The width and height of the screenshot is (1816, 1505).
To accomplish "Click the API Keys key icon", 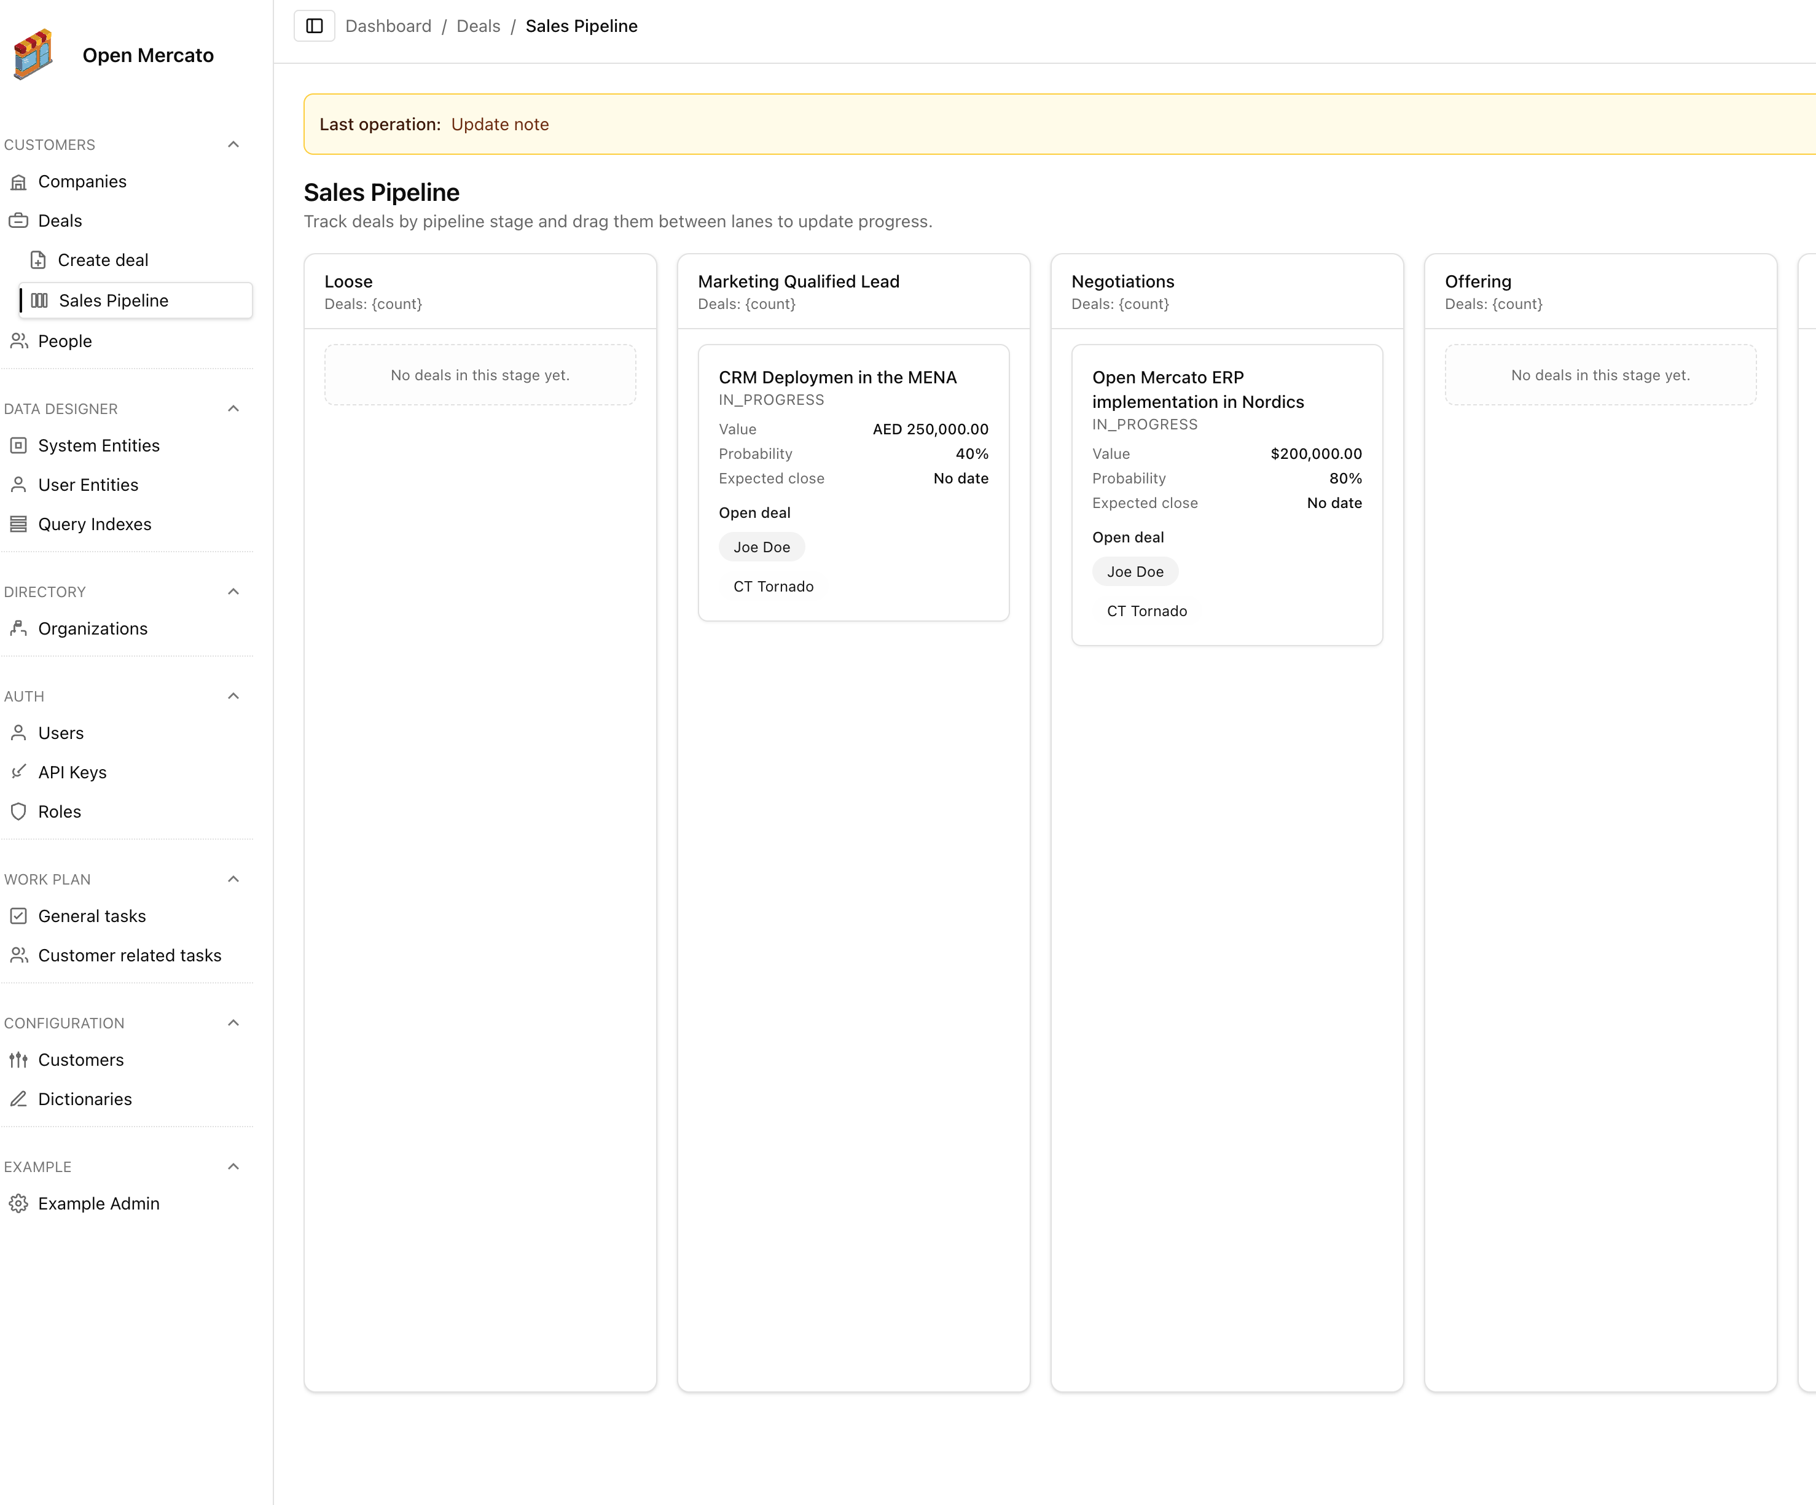I will pos(19,771).
